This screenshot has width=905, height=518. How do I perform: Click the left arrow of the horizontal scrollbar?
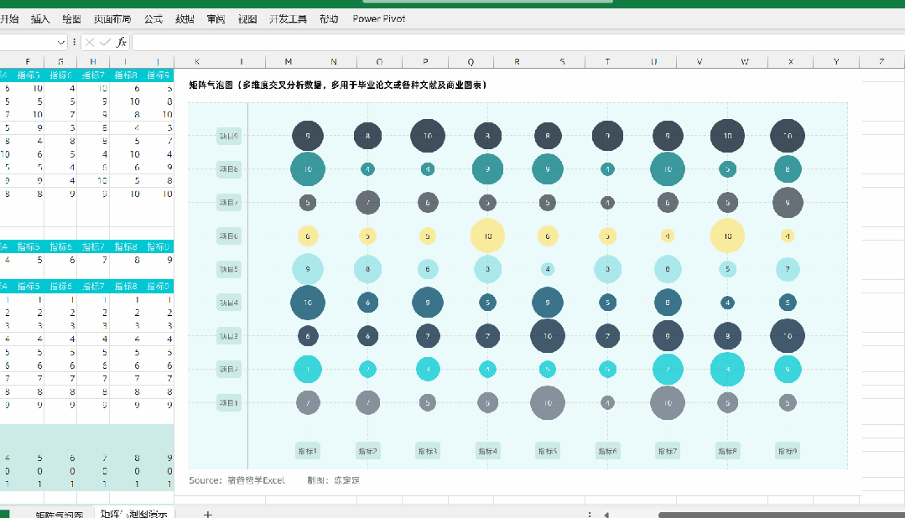pyautogui.click(x=606, y=515)
